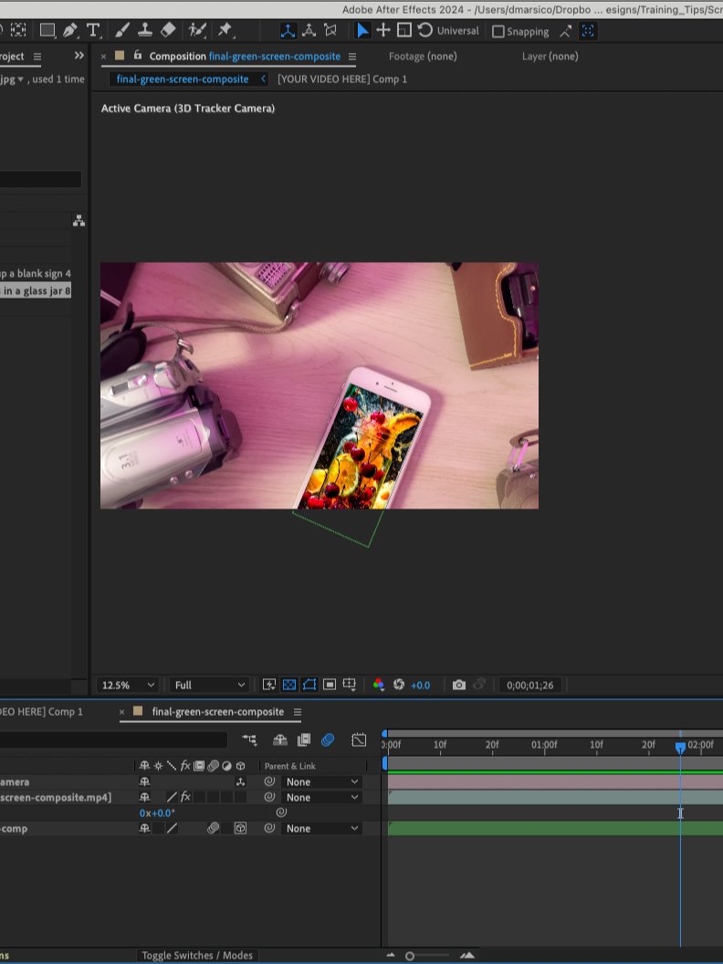Select the Type tool
Viewport: 723px width, 964px height.
[x=93, y=30]
